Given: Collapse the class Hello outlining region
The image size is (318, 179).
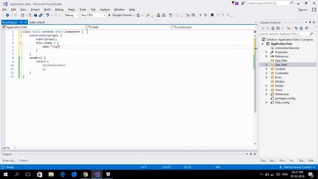Looking at the screenshot, I should [x=21, y=32].
